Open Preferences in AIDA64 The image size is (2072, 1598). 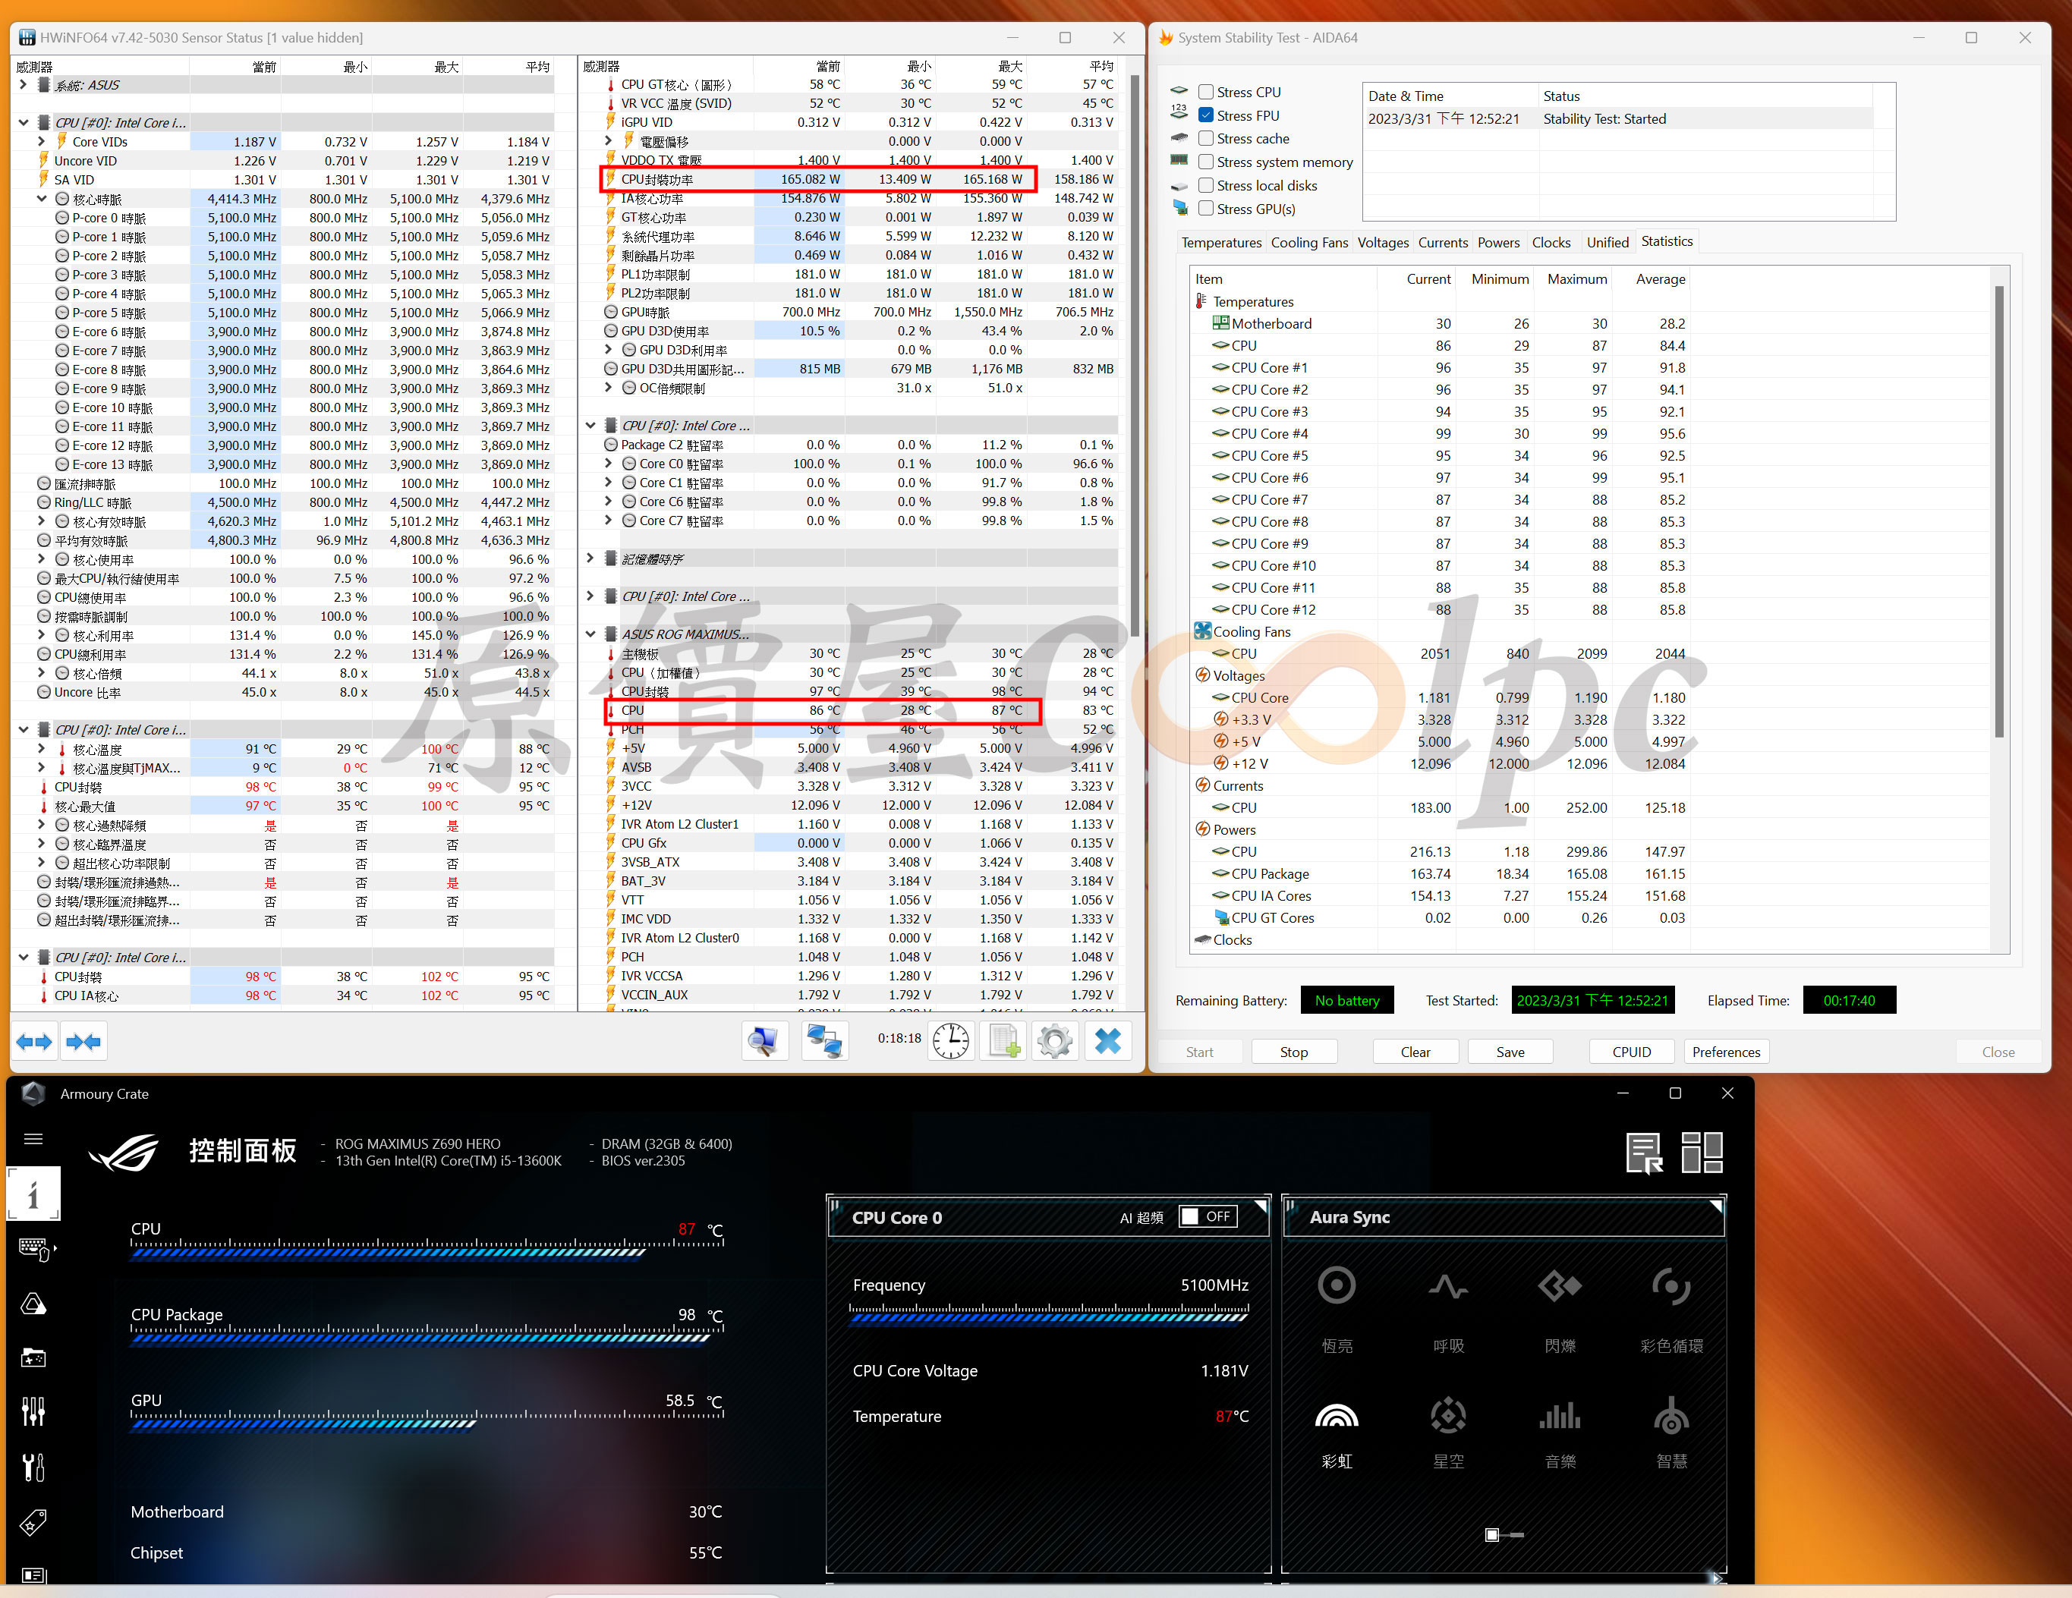click(1727, 1052)
